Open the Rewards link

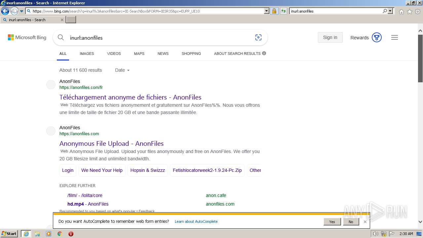point(360,38)
